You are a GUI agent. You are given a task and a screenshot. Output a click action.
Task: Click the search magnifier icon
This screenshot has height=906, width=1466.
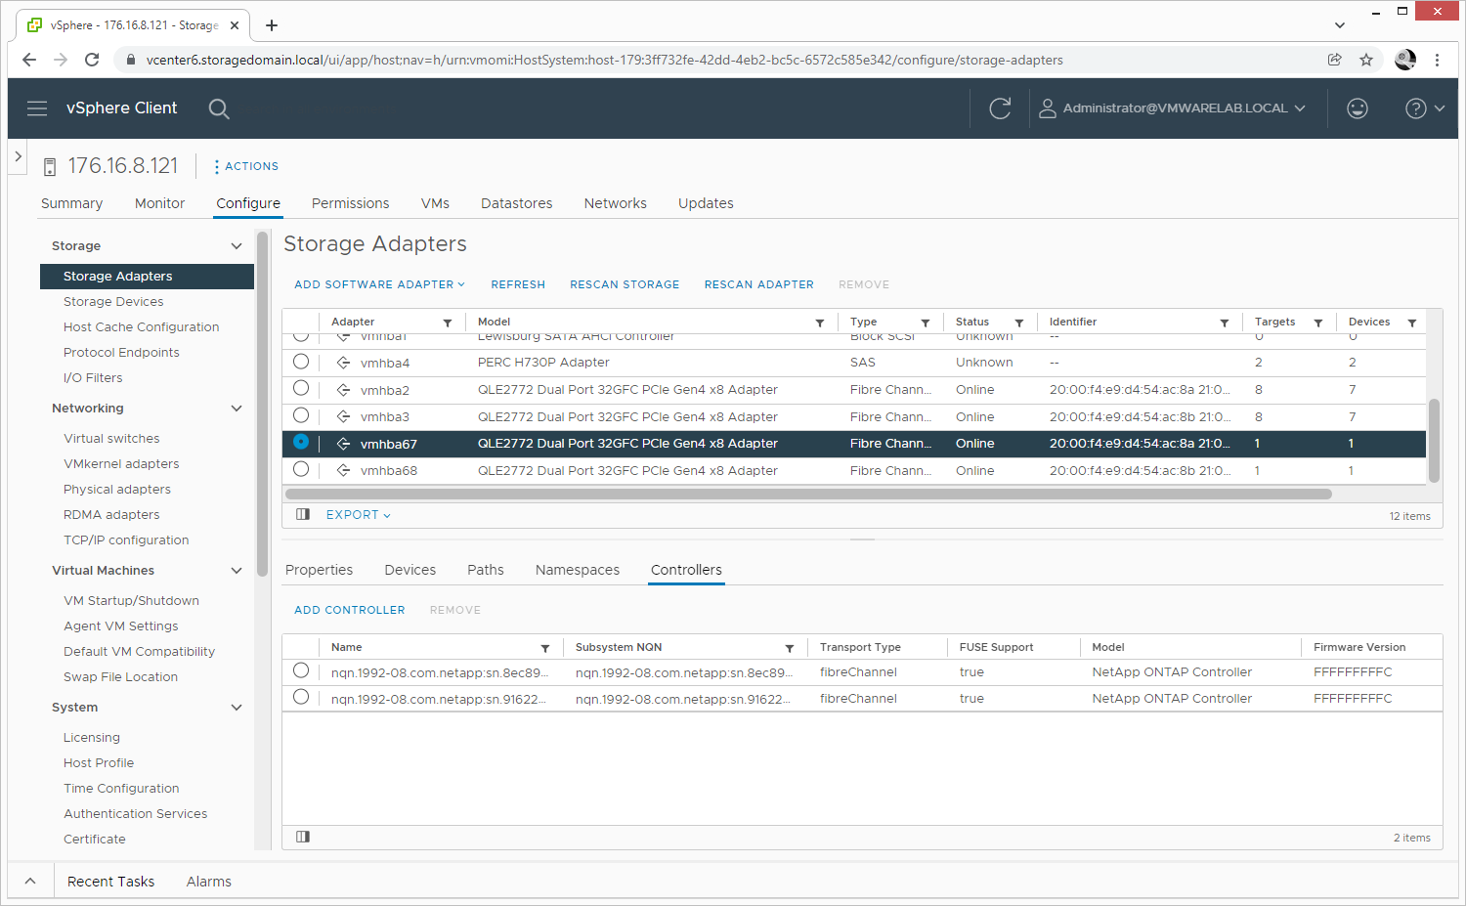219,108
